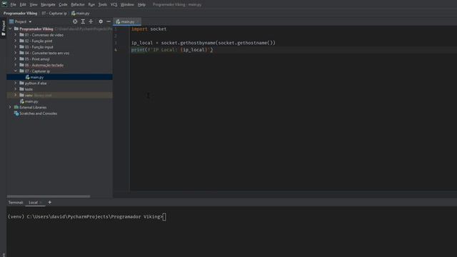Add a new terminal session with plus
Image resolution: width=457 pixels, height=257 pixels.
pos(49,202)
